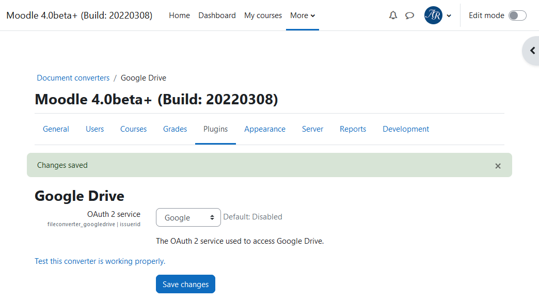Image resolution: width=539 pixels, height=300 pixels.
Task: Click the OAuth 2 service label
Action: (x=114, y=214)
